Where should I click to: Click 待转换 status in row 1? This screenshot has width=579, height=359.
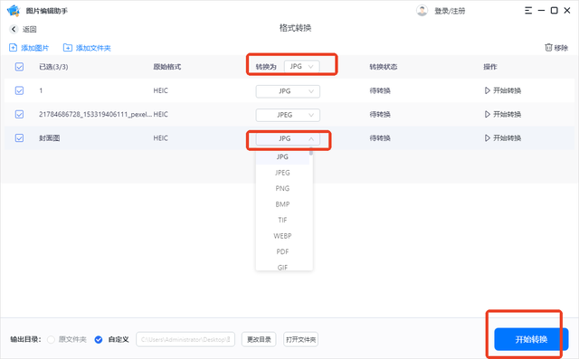380,90
